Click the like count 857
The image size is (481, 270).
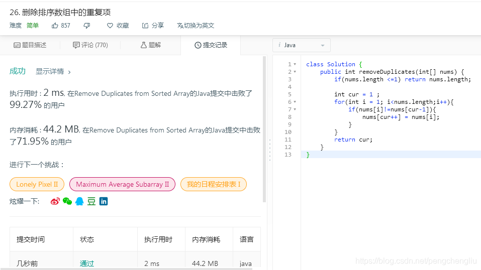[x=65, y=26]
